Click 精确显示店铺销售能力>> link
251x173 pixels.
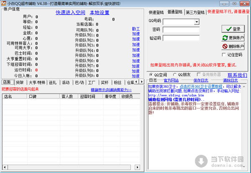(111, 90)
